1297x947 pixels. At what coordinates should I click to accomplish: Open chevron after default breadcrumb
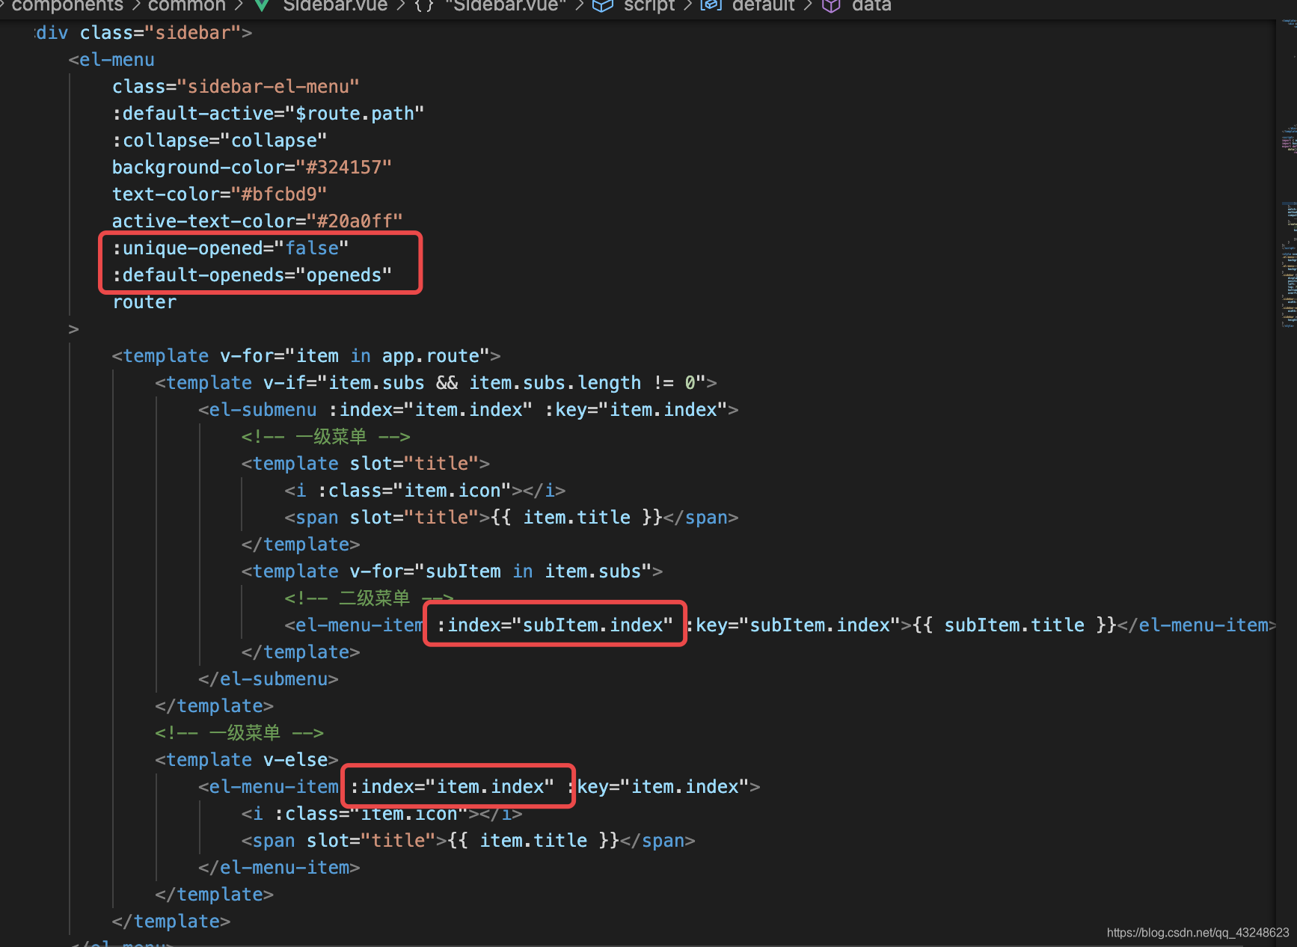[x=808, y=5]
